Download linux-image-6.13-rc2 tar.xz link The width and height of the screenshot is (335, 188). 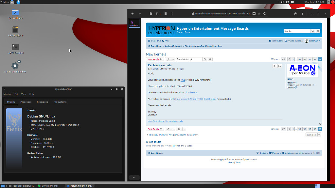coord(196,99)
